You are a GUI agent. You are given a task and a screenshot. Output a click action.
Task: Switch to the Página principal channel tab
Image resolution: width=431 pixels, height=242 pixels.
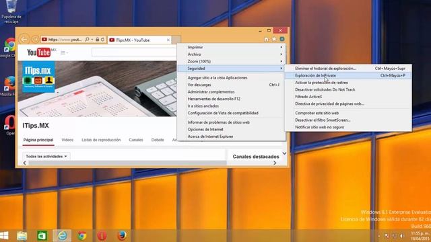[38, 140]
